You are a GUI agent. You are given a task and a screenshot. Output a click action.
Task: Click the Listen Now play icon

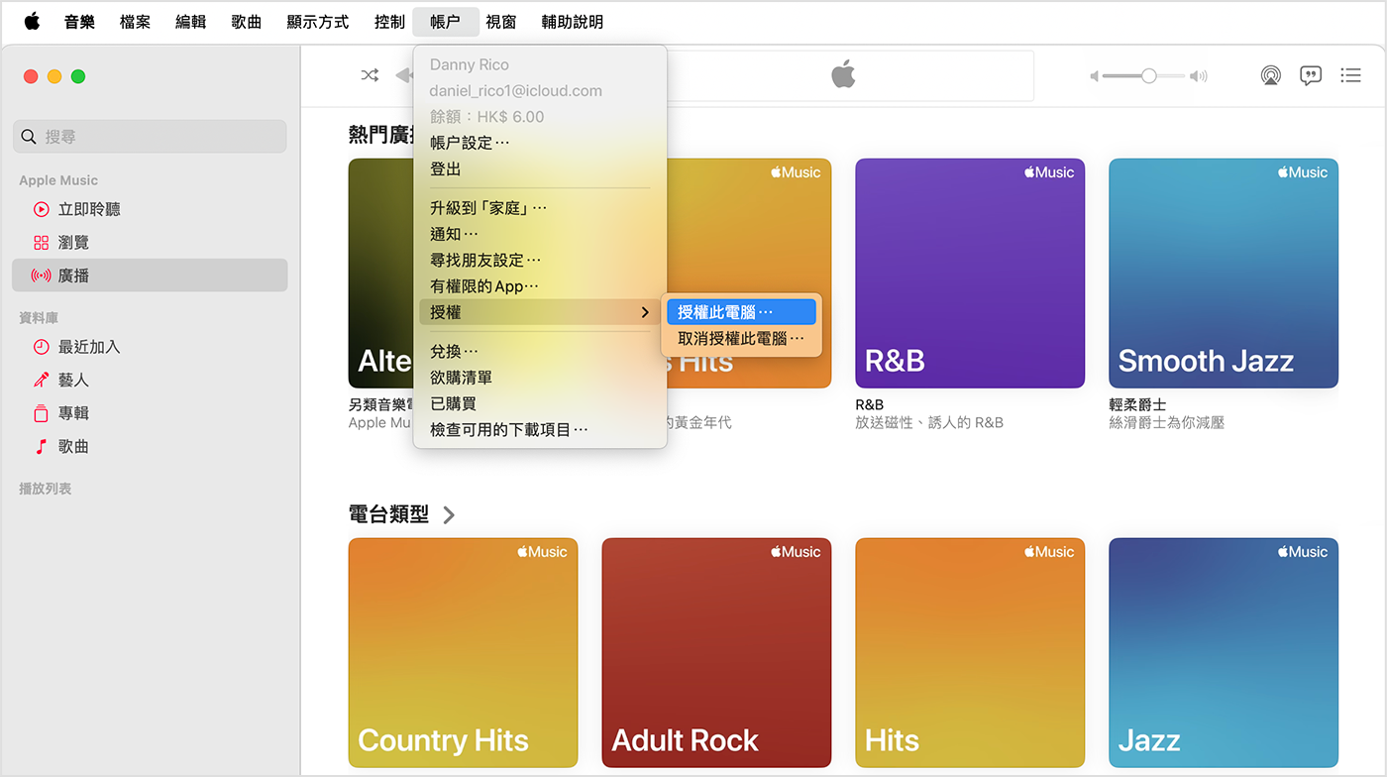point(41,209)
